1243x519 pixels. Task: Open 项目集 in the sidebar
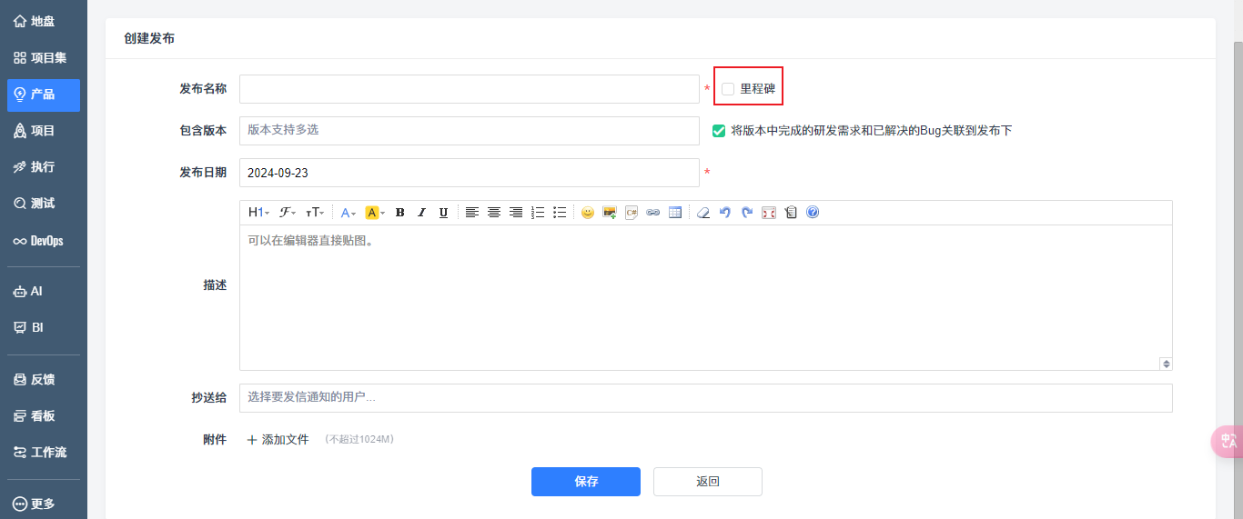[x=43, y=58]
